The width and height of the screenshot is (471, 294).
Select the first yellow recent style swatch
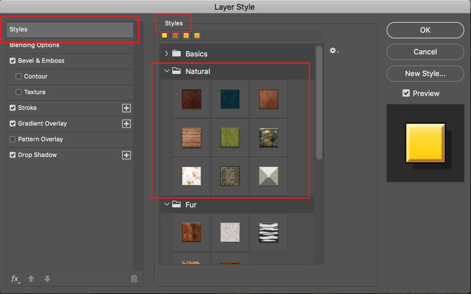point(164,36)
